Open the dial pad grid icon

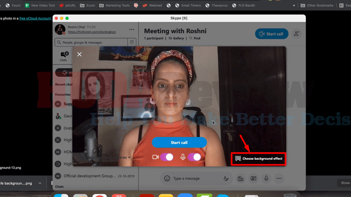point(132,42)
